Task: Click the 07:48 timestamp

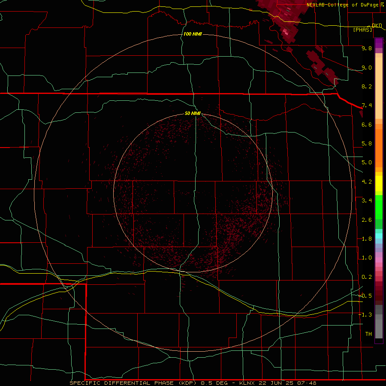Action: 307,383
